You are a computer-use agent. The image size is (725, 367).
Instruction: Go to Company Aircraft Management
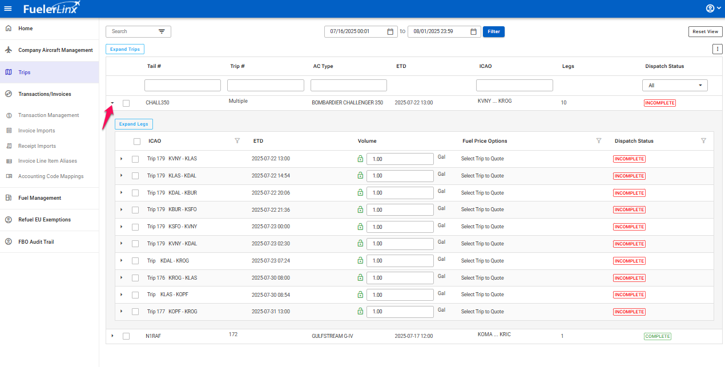(x=55, y=50)
